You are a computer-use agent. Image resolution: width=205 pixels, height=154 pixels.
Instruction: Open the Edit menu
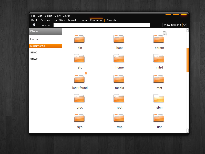[x=40, y=16]
